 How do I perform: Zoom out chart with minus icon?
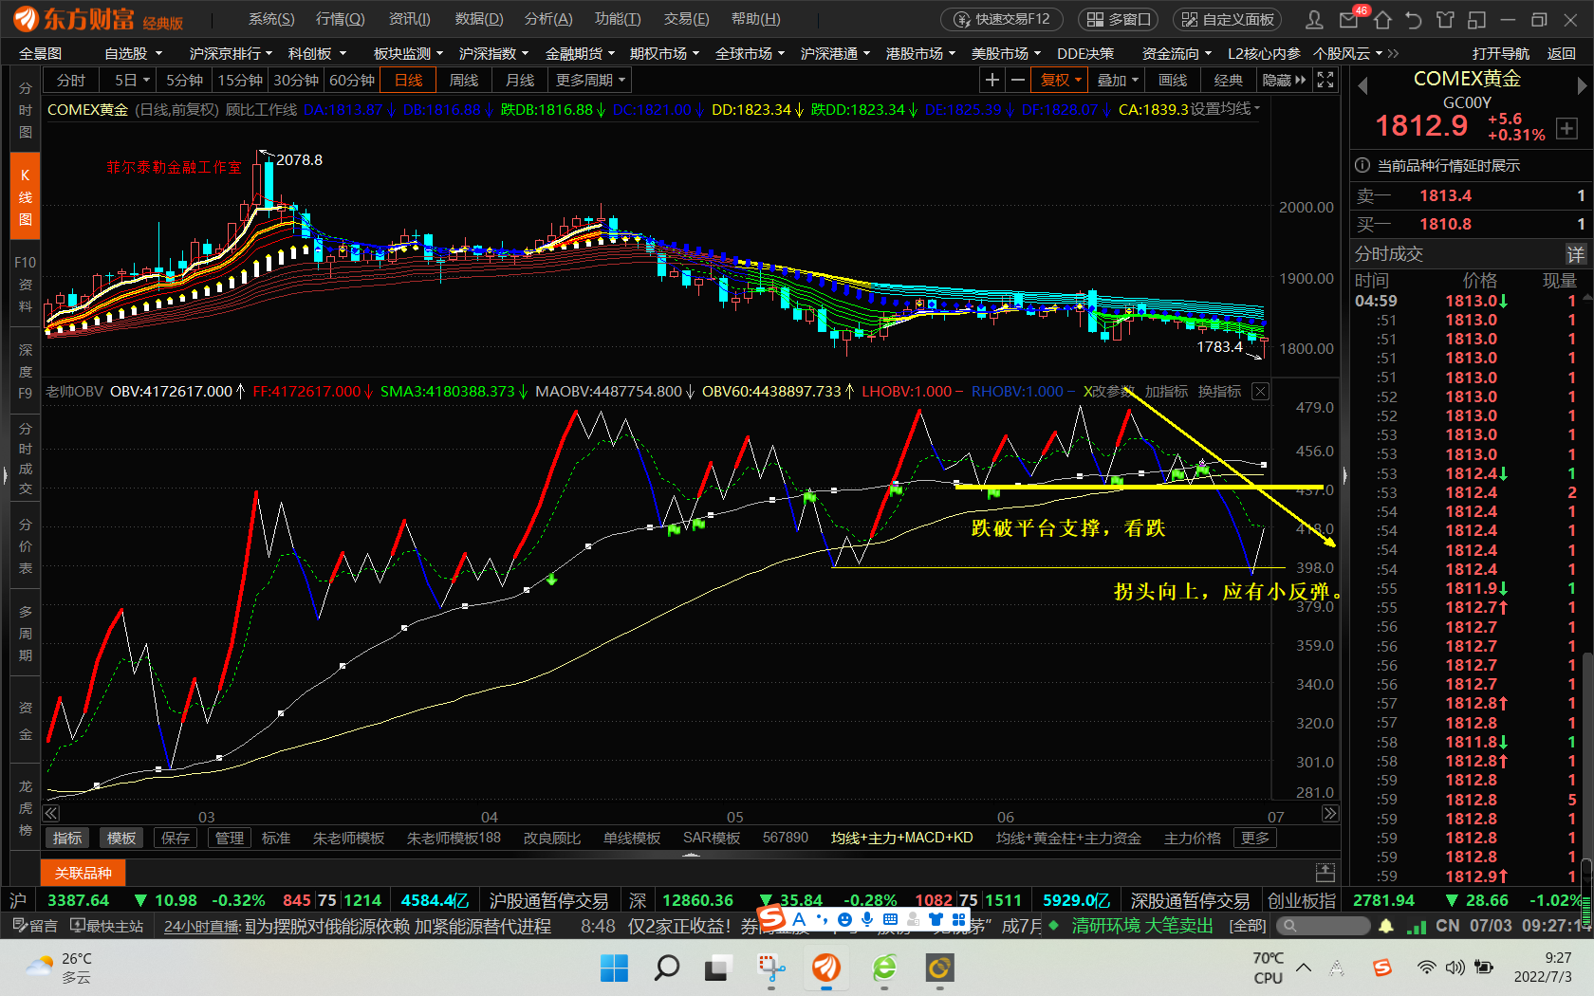pos(1017,81)
